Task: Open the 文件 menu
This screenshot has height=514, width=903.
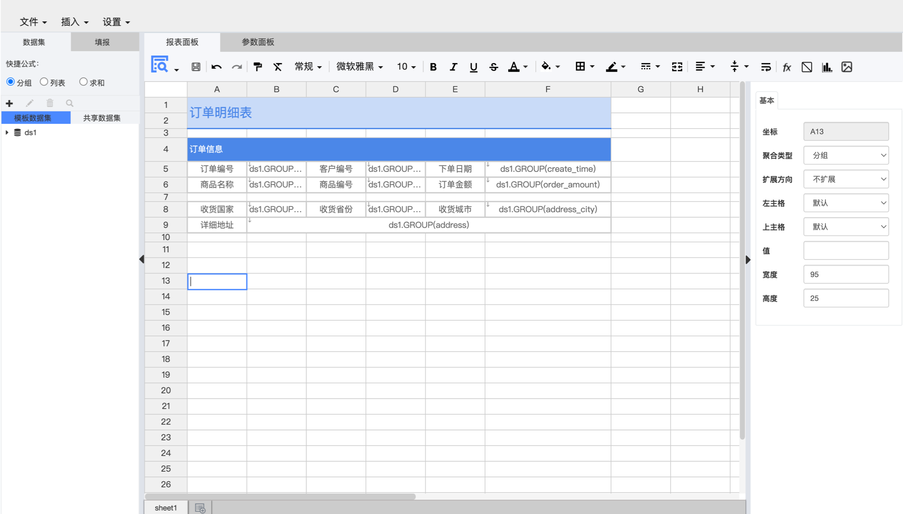Action: click(33, 22)
